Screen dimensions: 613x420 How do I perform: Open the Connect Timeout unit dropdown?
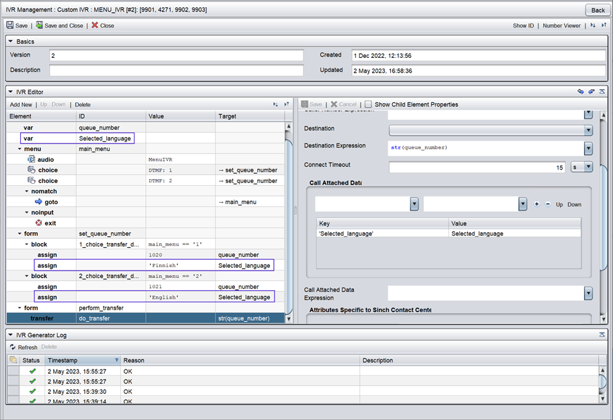pyautogui.click(x=587, y=167)
